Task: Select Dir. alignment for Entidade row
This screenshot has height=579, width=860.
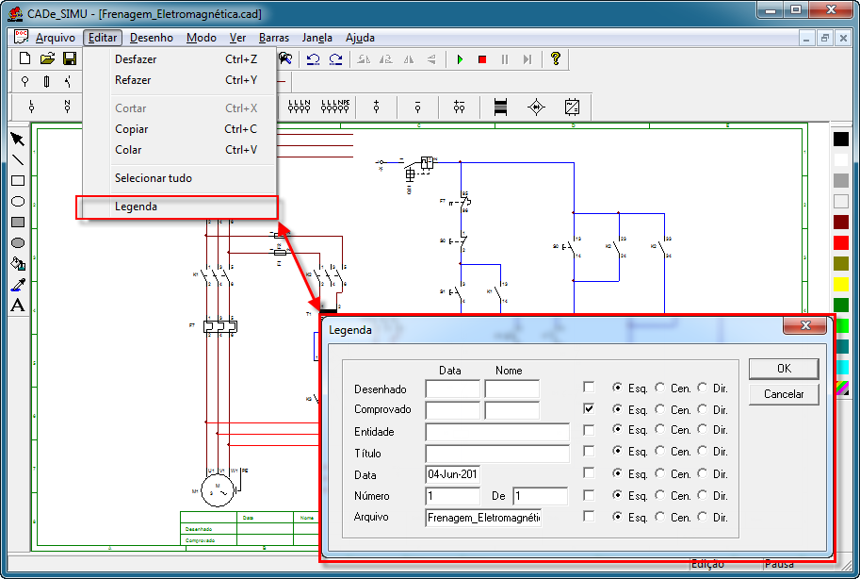Action: pyautogui.click(x=703, y=430)
